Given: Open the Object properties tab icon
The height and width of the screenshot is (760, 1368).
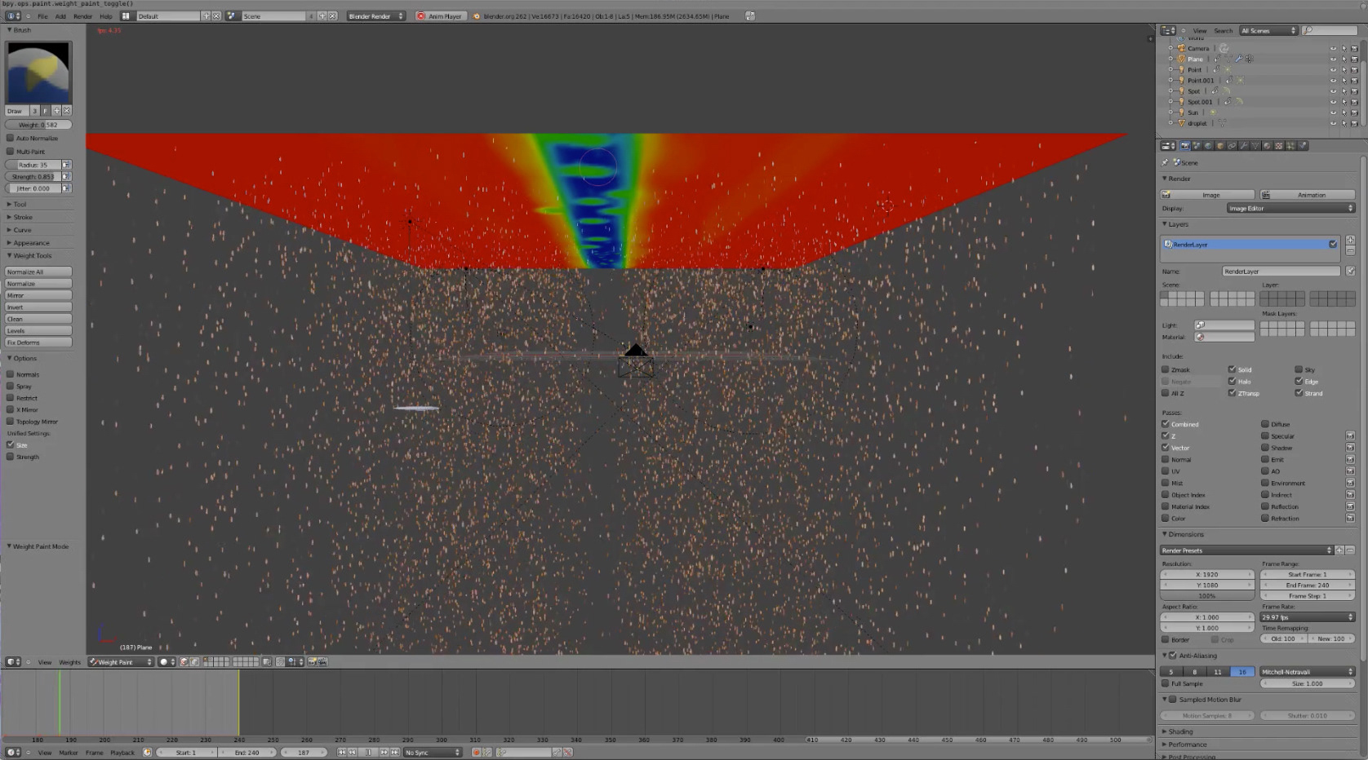Looking at the screenshot, I should (1220, 146).
